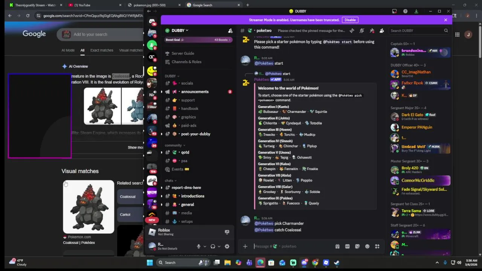This screenshot has height=271, width=482.
Task: Open Channels & Roles
Action: pos(198,62)
